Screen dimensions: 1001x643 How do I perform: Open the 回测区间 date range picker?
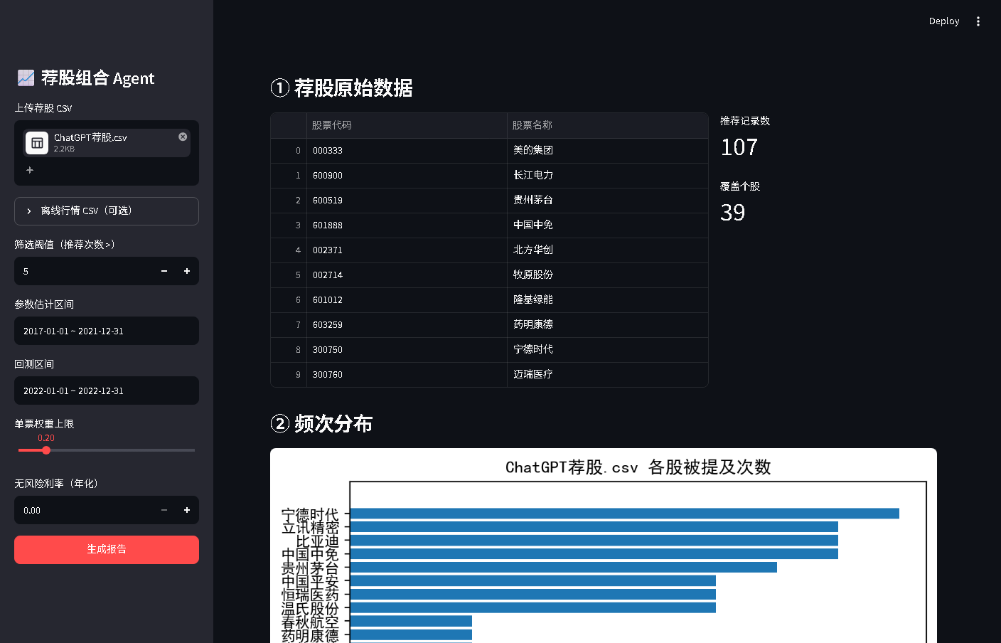(x=107, y=390)
